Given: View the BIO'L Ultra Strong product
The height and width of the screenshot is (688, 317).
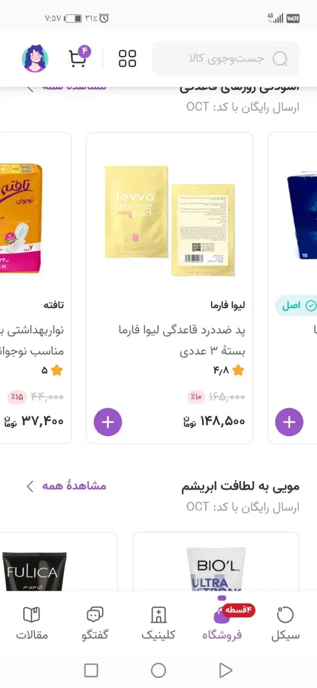Looking at the screenshot, I should click(216, 569).
